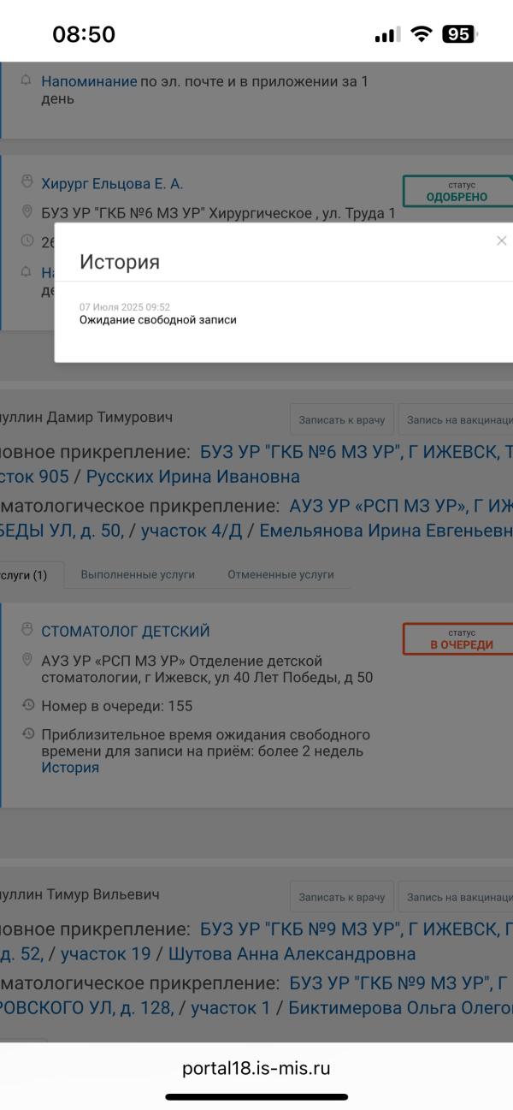Click the clock icon beside Приблизительное время ожидания
513x1110 pixels.
coord(27,734)
